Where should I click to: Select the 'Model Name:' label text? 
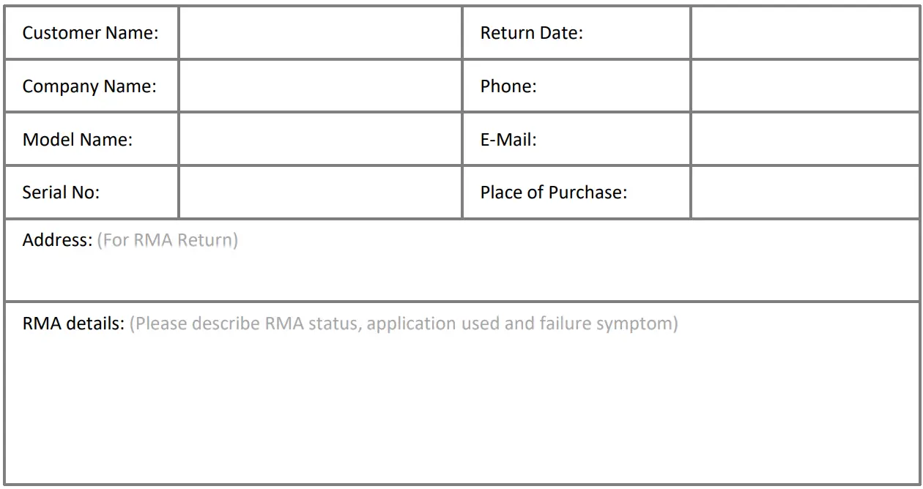coord(77,139)
